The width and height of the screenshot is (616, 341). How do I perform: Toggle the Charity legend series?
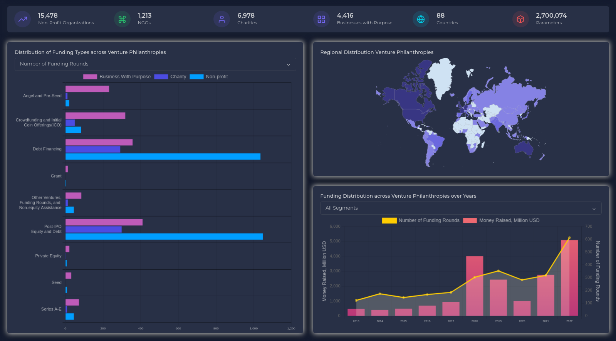pyautogui.click(x=170, y=77)
